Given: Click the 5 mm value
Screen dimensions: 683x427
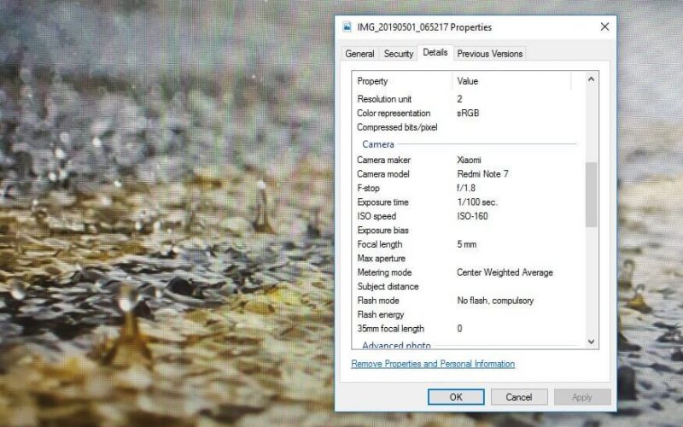Looking at the screenshot, I should [466, 244].
